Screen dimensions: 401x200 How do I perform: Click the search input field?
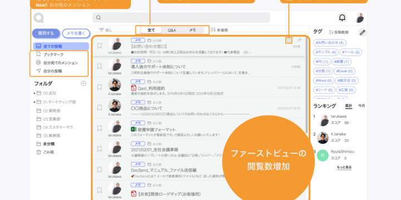point(181,18)
